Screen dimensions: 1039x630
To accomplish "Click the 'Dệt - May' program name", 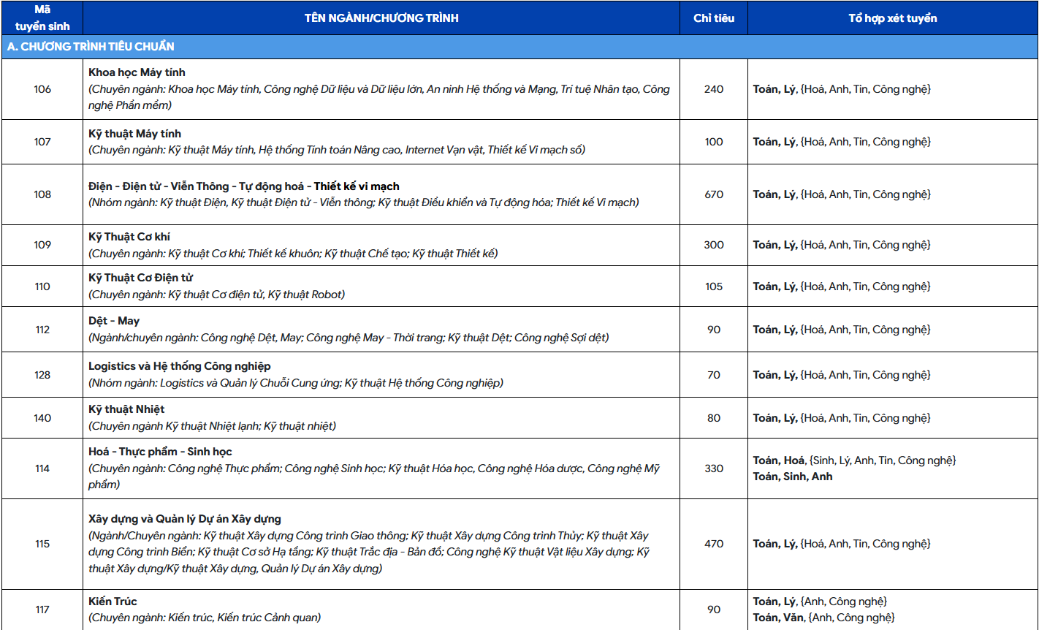I will (x=114, y=321).
